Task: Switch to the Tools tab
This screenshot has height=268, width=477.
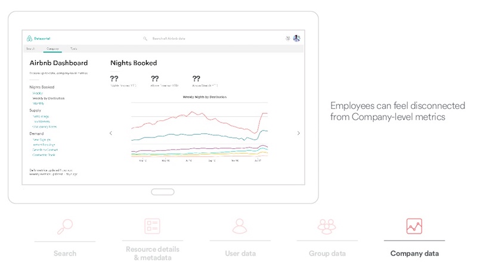Action: [73, 49]
